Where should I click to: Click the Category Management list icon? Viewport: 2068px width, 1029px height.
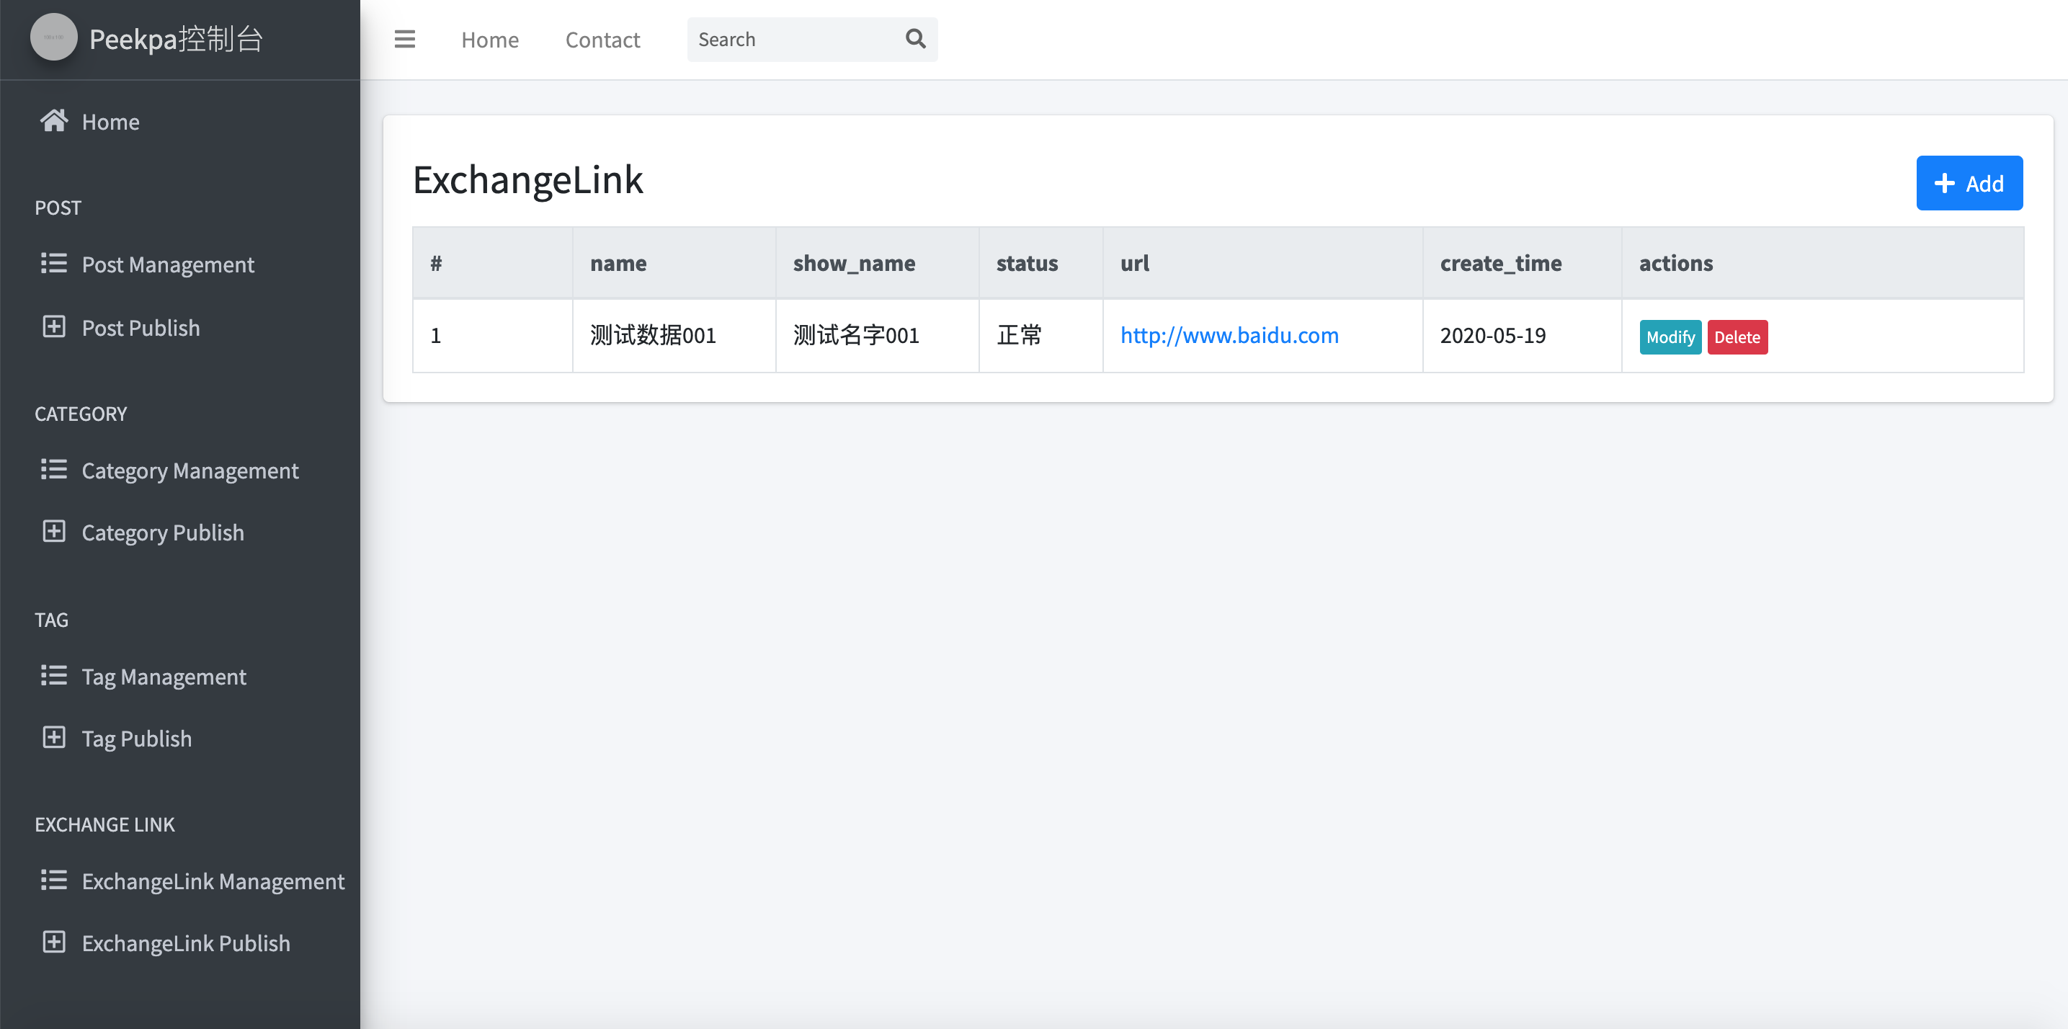[54, 470]
